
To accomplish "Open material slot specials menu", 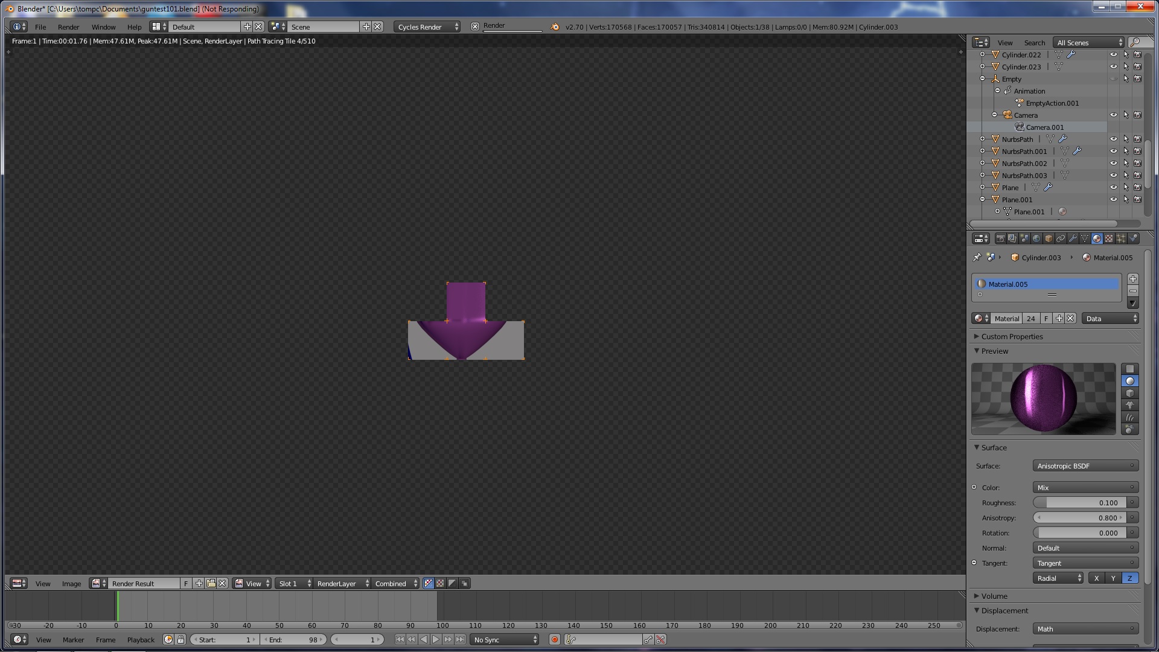I will (1133, 304).
